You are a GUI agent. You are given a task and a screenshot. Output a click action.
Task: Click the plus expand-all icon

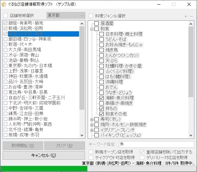click(186, 17)
